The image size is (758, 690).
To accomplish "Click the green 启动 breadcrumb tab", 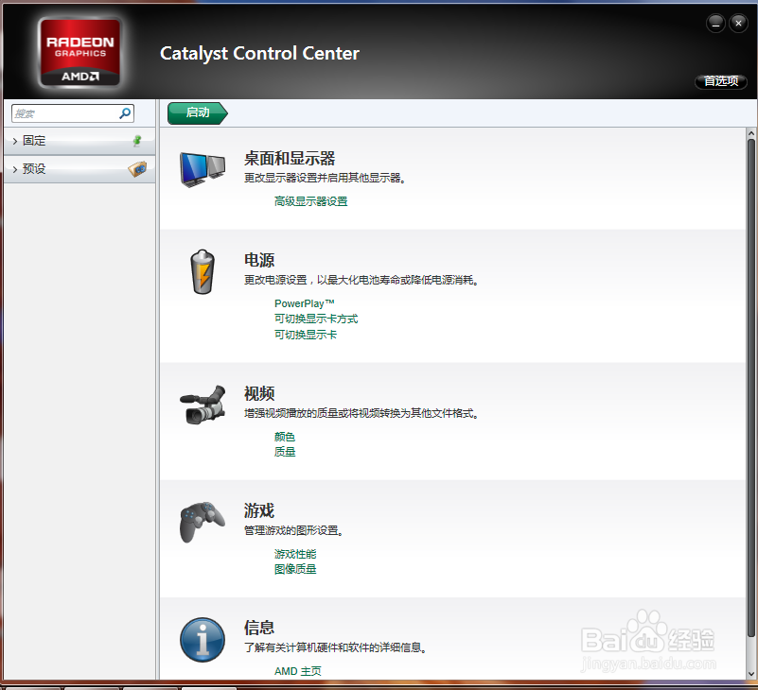I will (197, 113).
